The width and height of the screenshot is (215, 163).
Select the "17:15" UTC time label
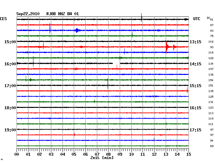tap(195, 130)
